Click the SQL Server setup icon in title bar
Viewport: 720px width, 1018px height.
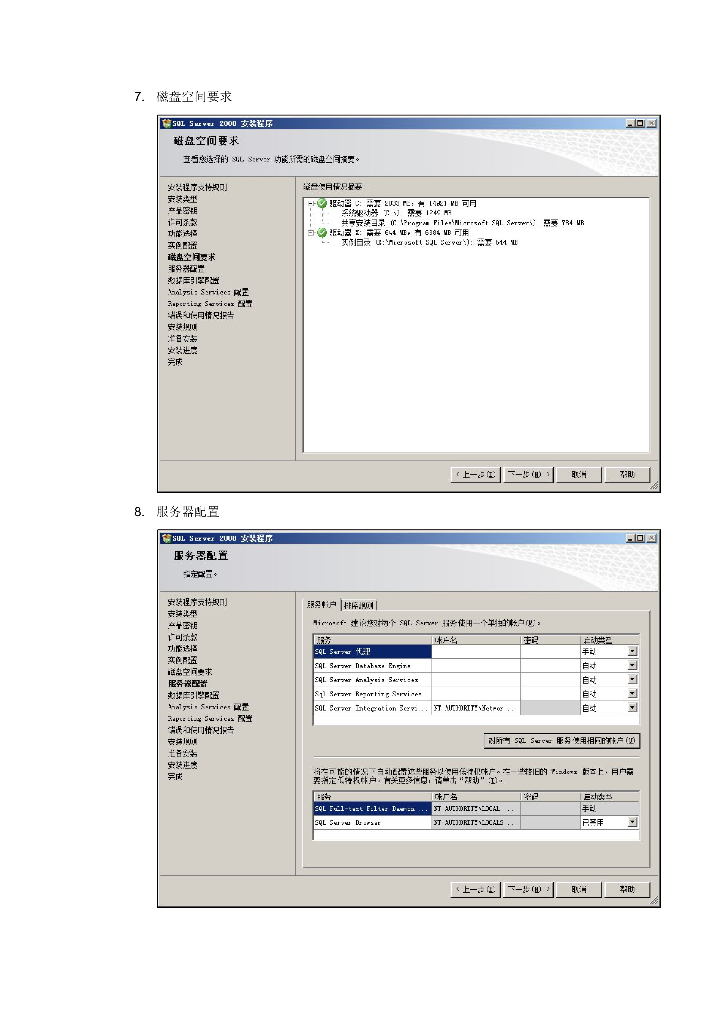tap(167, 124)
